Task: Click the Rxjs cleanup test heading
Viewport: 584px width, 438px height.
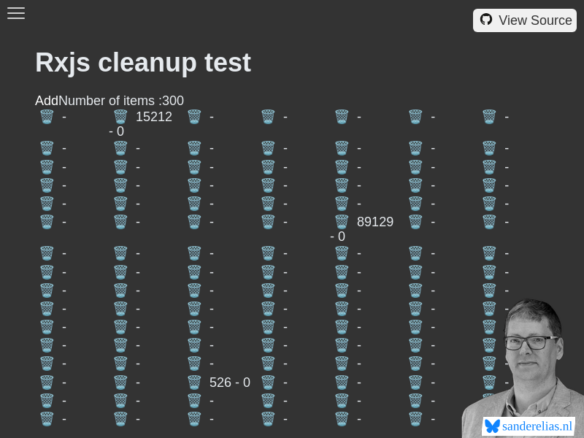Action: (143, 63)
